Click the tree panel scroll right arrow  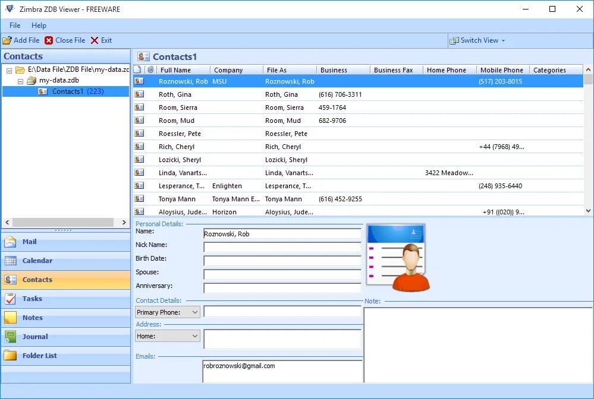pyautogui.click(x=124, y=223)
